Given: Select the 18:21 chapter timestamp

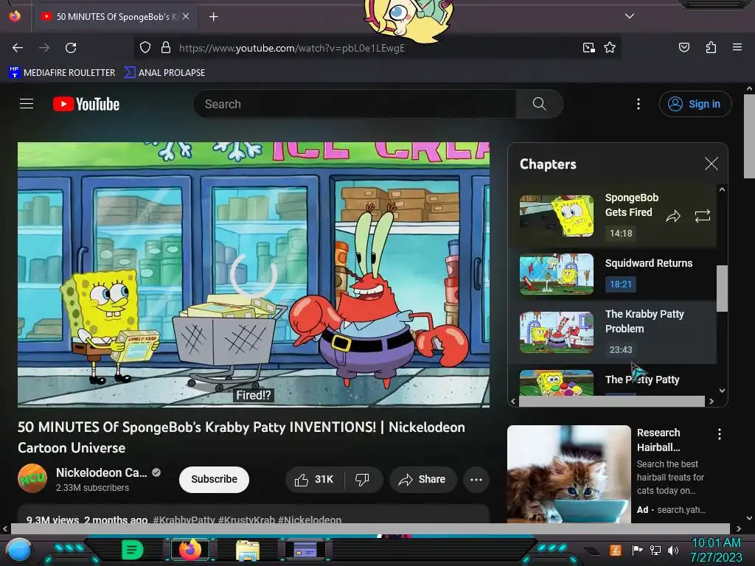Looking at the screenshot, I should click(621, 284).
